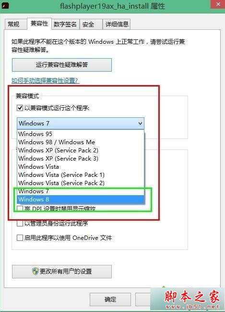Enable run as administrator checkbox
Image resolution: width=225 pixels, height=312 pixels.
pyautogui.click(x=20, y=223)
